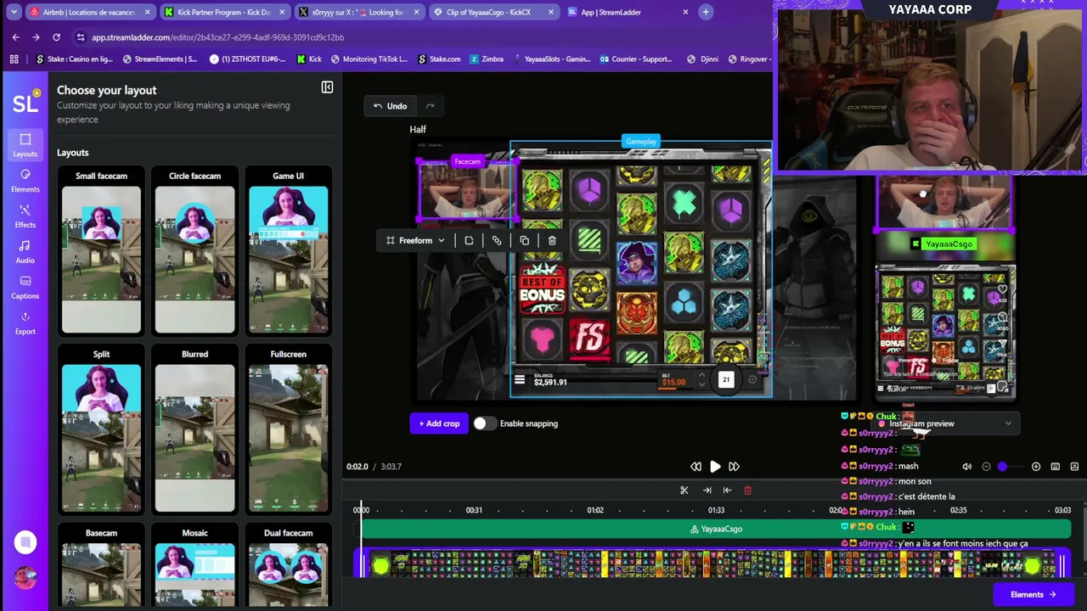
Task: Choose the Fullscreen layout
Action: click(288, 430)
